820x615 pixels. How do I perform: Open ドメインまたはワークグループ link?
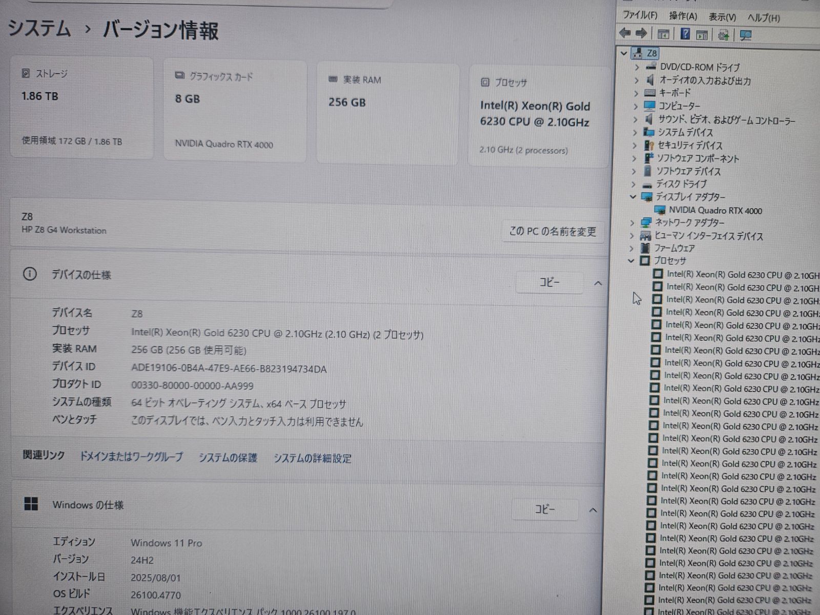click(131, 456)
